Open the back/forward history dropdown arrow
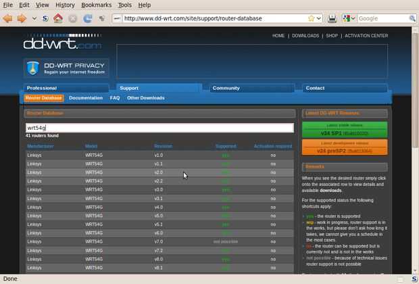 34,18
